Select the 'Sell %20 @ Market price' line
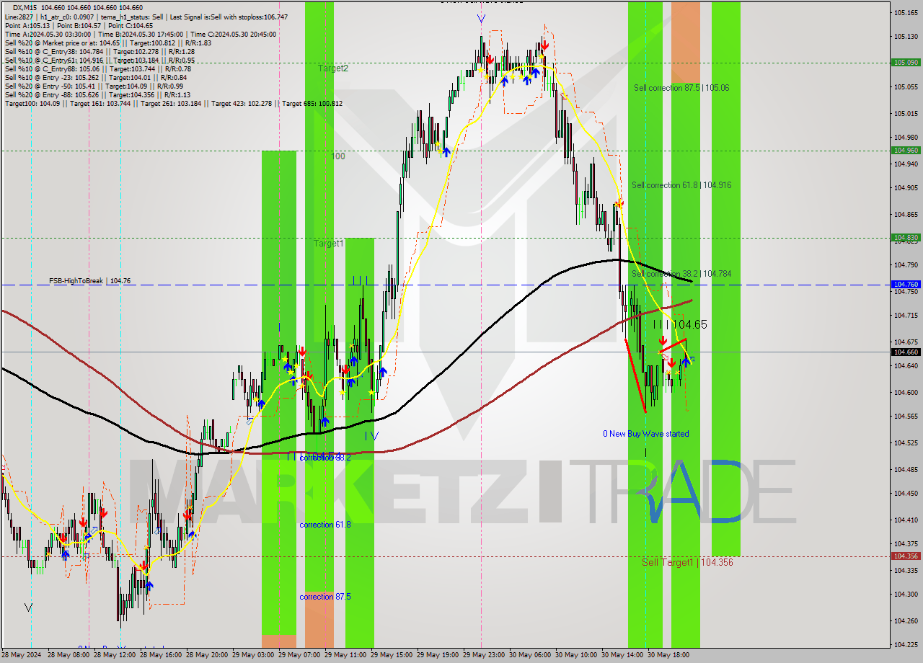This screenshot has width=923, height=663. pos(107,43)
